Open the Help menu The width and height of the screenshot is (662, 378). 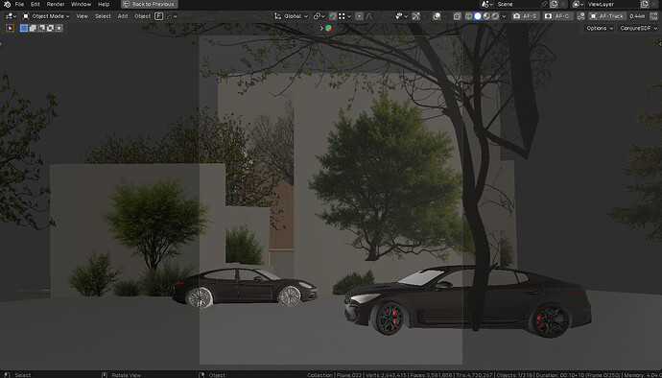(x=104, y=4)
